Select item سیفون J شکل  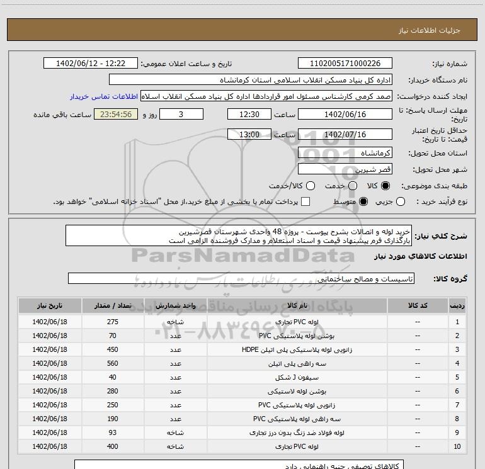(x=297, y=378)
